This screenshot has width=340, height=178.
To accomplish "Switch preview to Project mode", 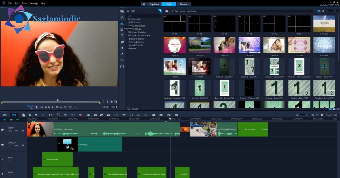I will click(x=31, y=106).
